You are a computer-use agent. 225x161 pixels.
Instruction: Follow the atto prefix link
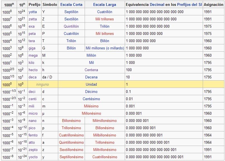pyautogui.click(x=31, y=143)
